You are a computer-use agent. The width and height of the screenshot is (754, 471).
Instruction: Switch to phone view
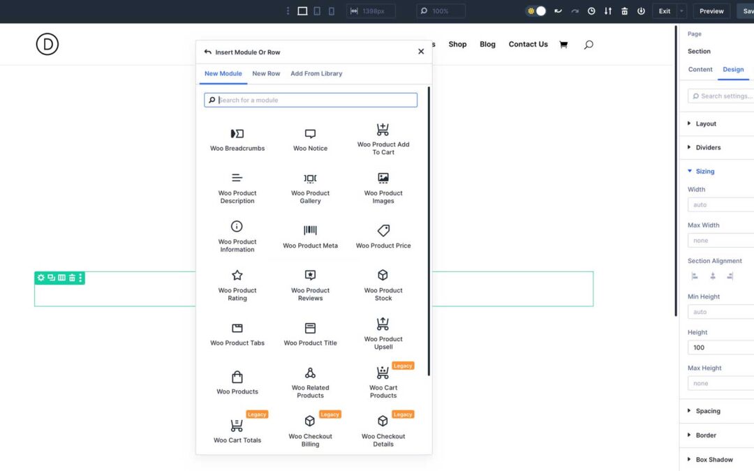click(332, 11)
